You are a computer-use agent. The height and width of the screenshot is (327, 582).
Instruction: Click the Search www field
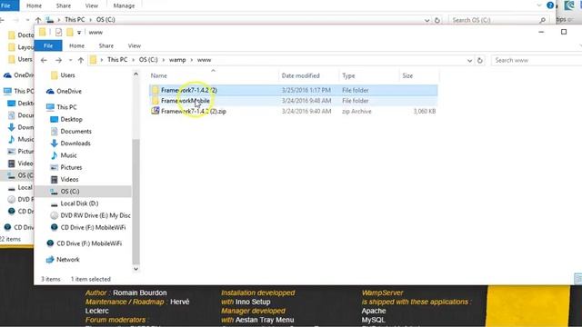coord(537,60)
